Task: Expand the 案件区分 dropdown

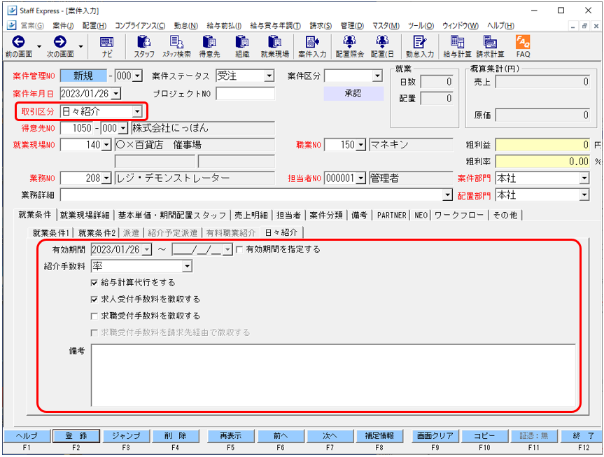Action: (x=377, y=76)
